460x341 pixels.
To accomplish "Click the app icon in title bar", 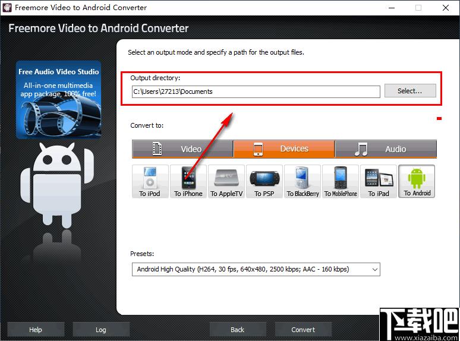I will point(7,7).
